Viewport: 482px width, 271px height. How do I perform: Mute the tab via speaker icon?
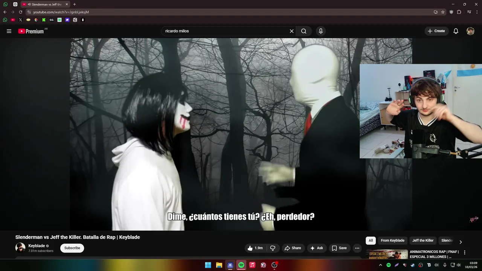(29, 5)
